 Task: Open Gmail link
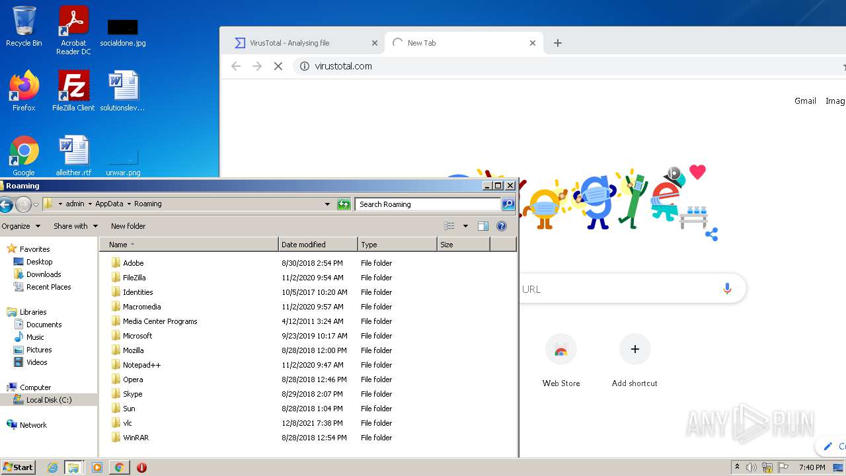click(x=805, y=101)
